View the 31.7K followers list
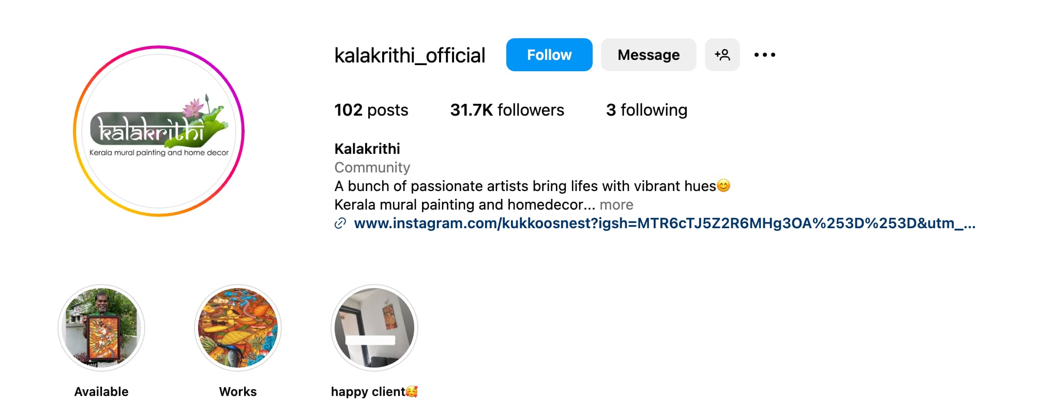 [x=507, y=110]
